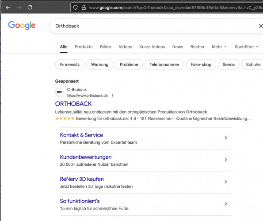
Task: Reload the page with the refresh icon
Action: point(30,8)
